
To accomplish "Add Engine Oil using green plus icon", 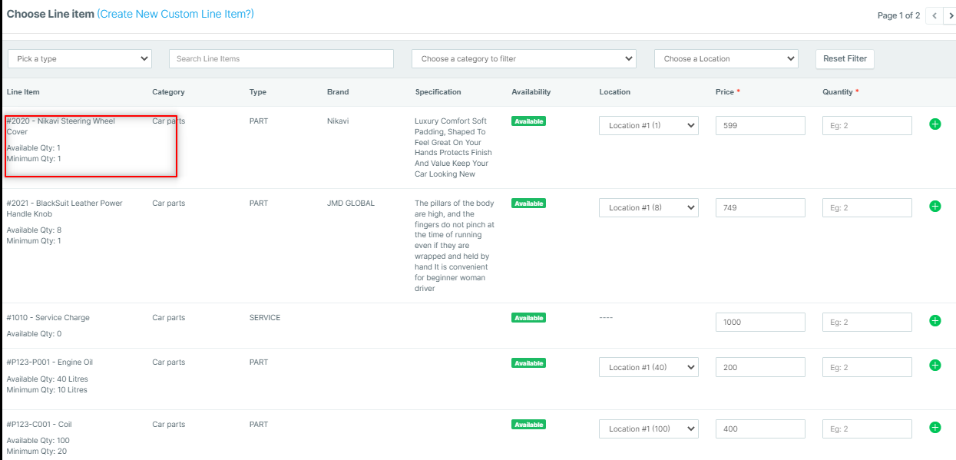I will pyautogui.click(x=934, y=366).
